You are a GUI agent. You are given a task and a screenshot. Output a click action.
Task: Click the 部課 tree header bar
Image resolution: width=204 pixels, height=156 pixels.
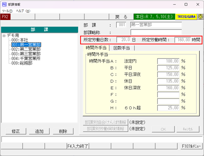point(39,29)
